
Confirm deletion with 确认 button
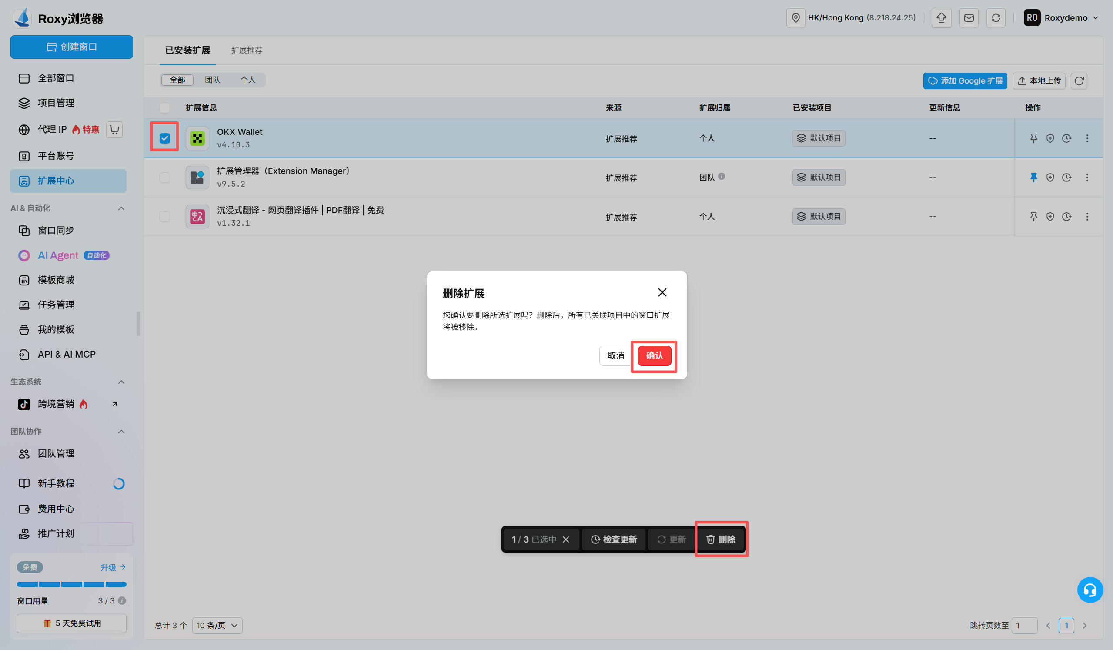point(654,356)
